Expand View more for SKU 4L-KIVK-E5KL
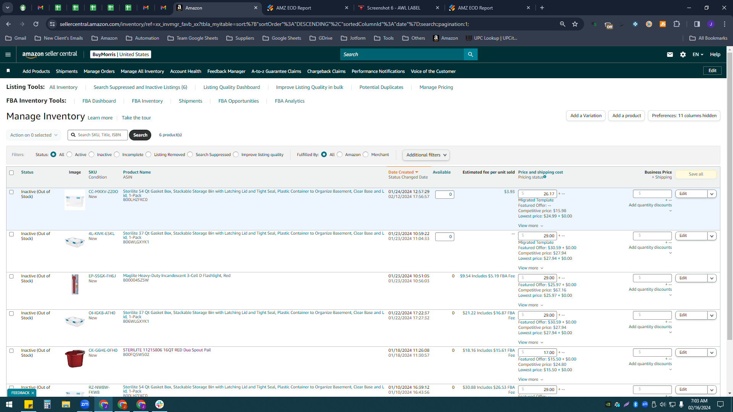The image size is (733, 412). click(531, 268)
